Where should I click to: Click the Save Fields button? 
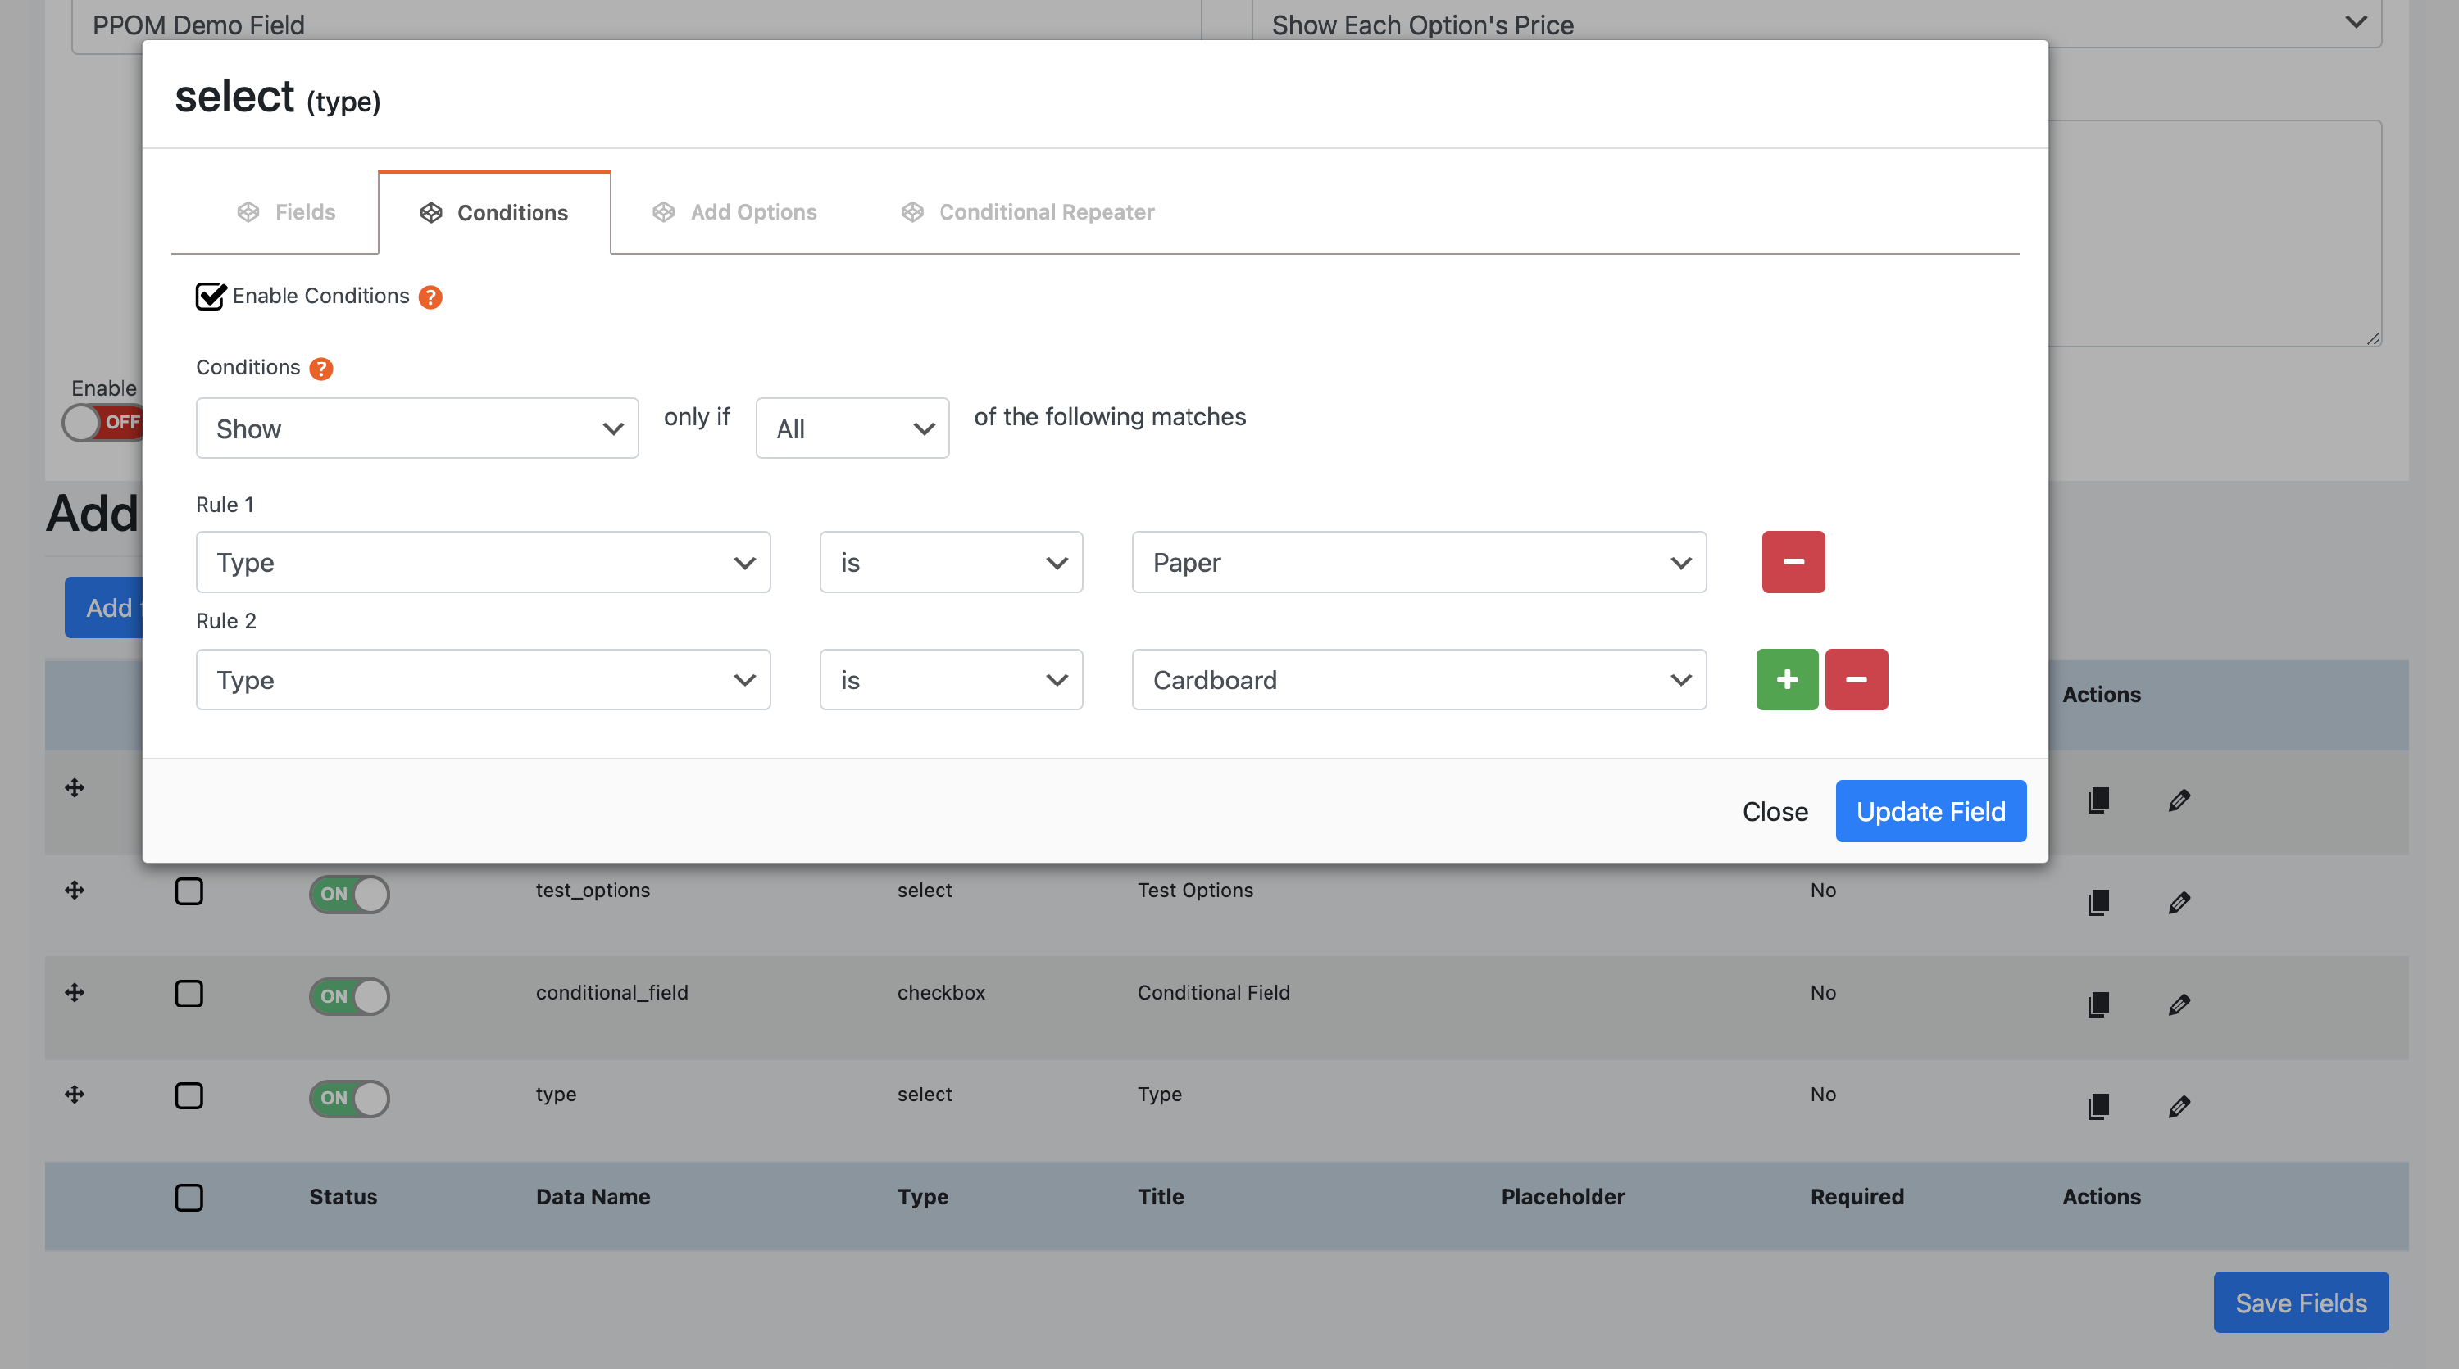(2300, 1302)
